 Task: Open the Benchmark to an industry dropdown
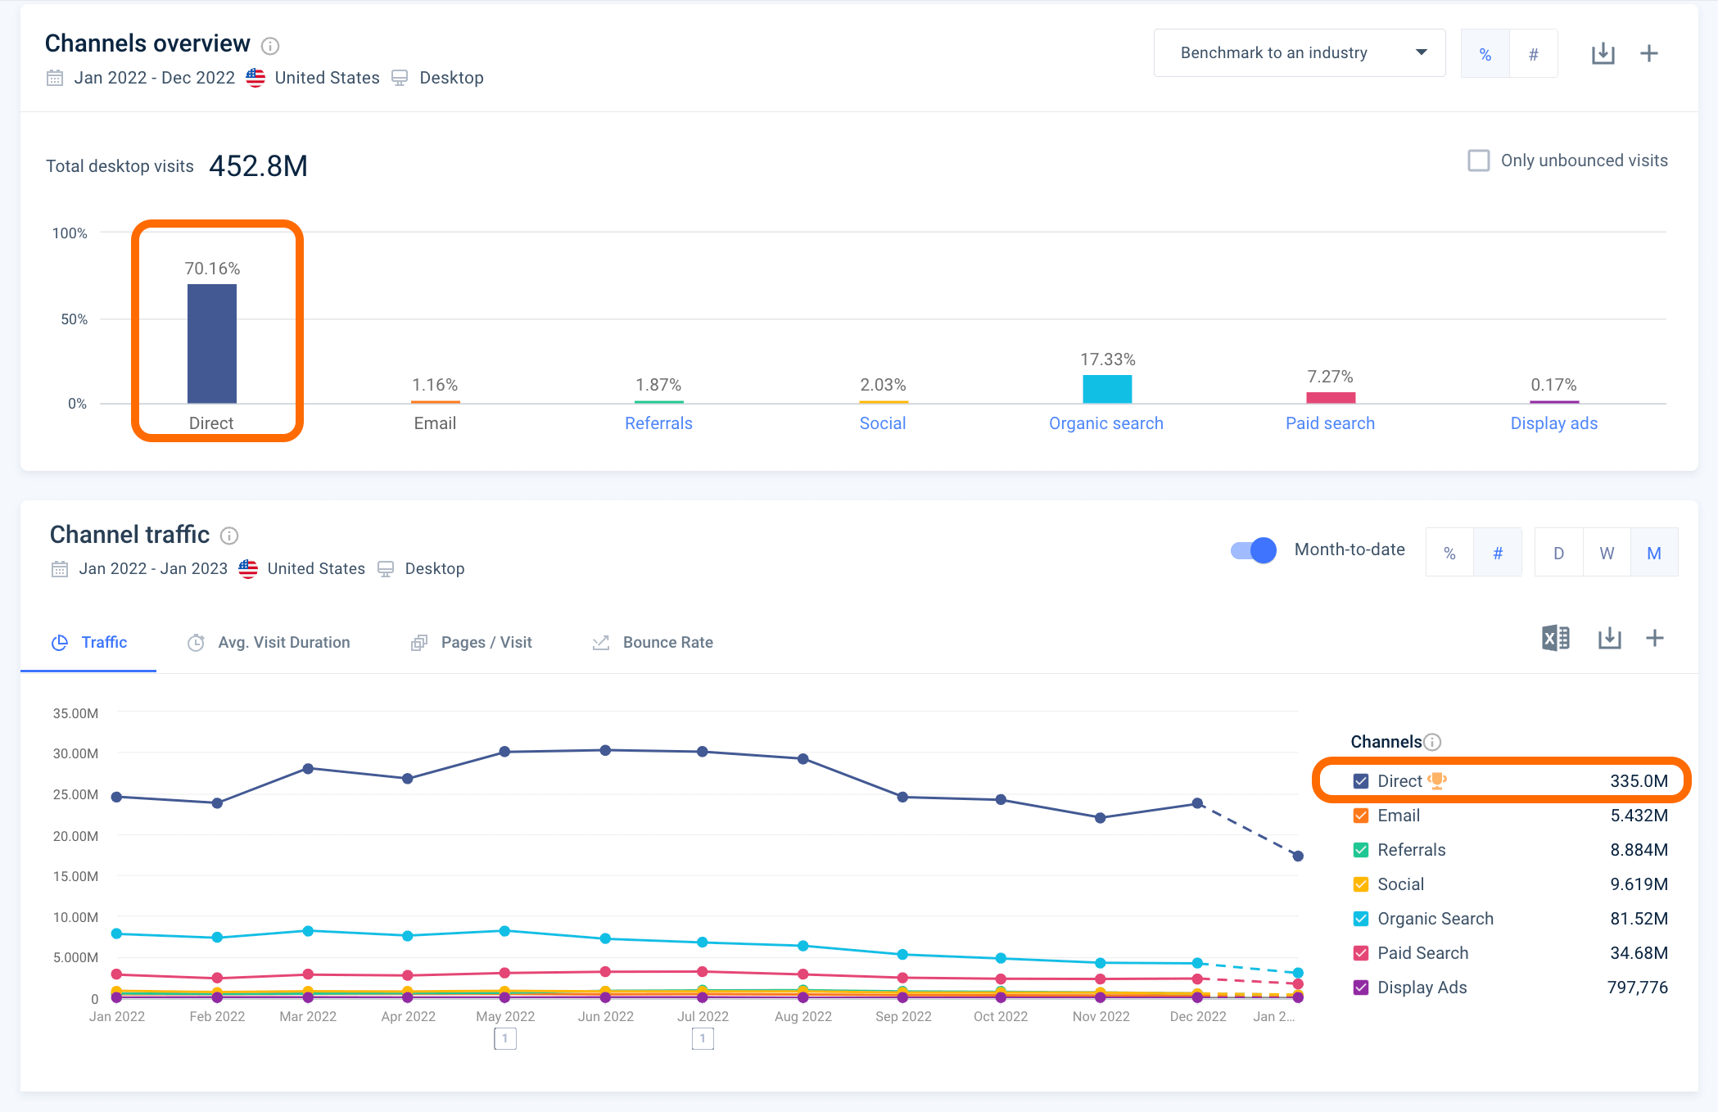click(x=1300, y=52)
